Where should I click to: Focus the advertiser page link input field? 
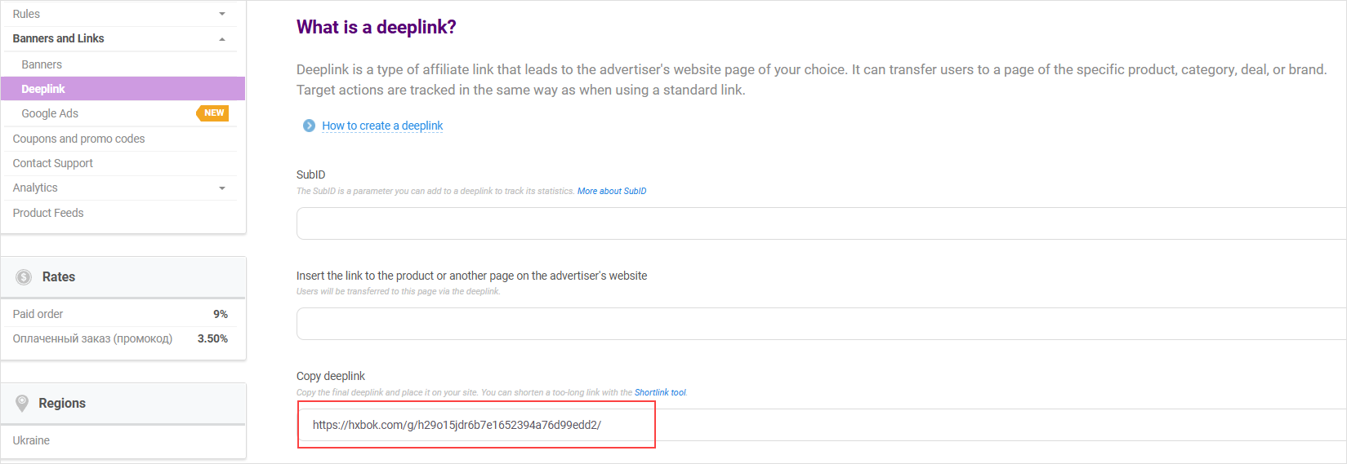(817, 324)
